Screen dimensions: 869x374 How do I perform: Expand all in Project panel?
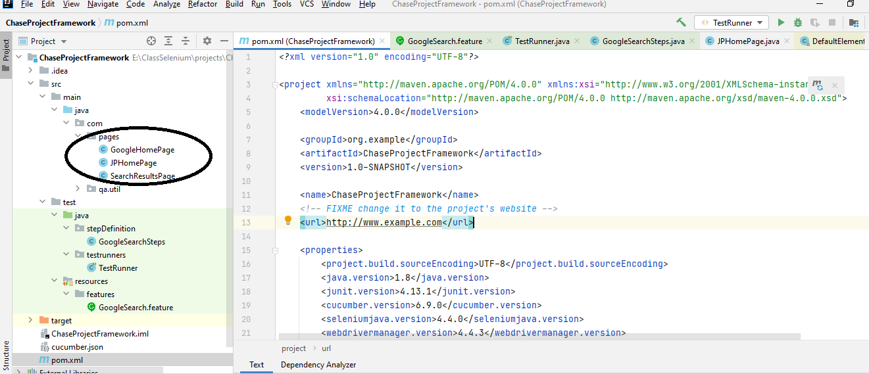[168, 41]
